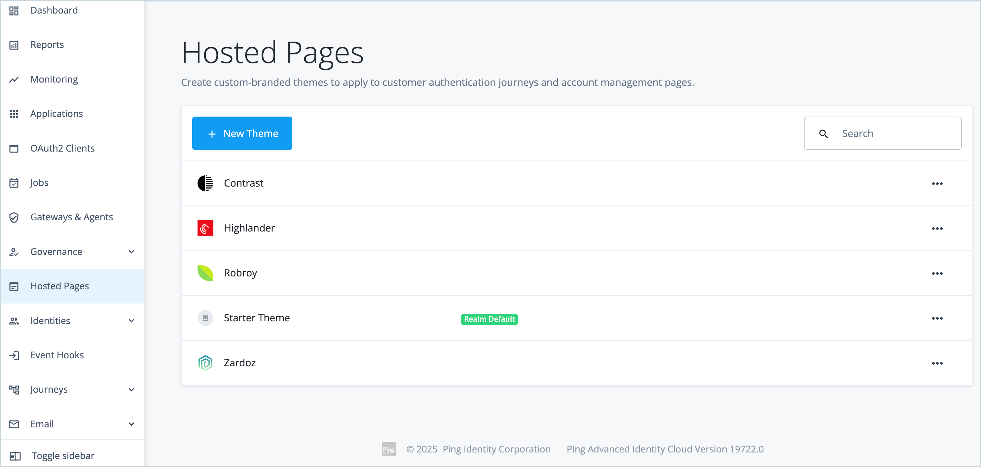Open the options menu for Starter Theme
The image size is (981, 467).
938,318
